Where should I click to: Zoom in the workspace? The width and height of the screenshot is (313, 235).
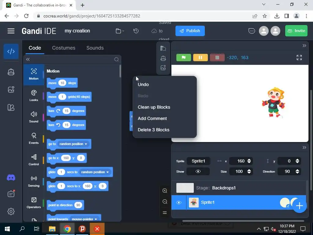(x=165, y=191)
